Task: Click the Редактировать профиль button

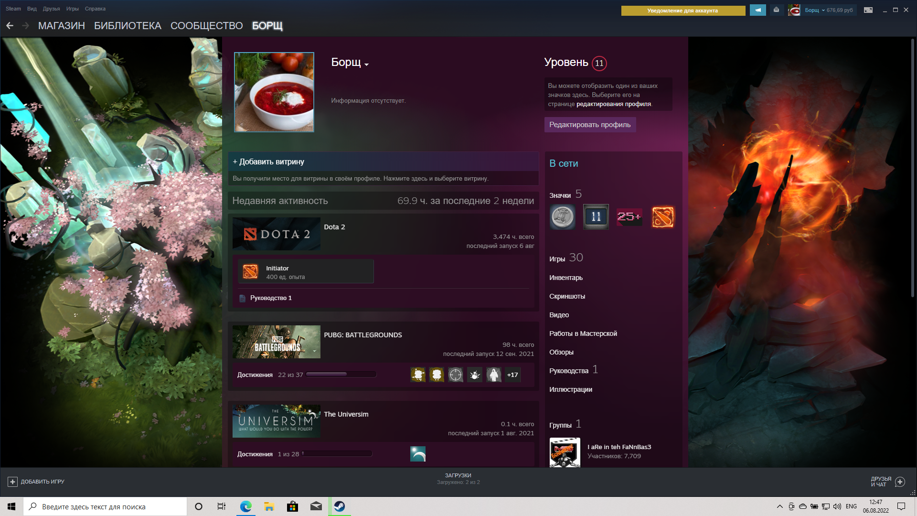Action: pyautogui.click(x=590, y=125)
